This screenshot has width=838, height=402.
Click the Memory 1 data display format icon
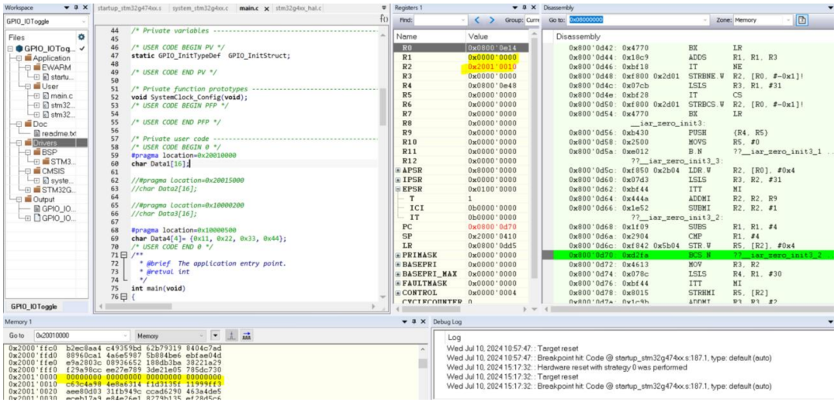[x=248, y=336]
